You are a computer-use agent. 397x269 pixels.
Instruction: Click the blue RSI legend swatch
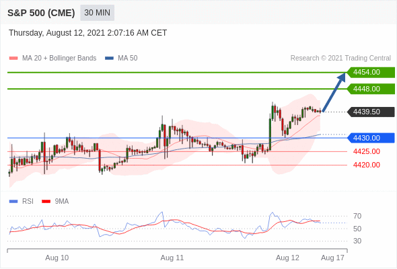click(x=13, y=202)
